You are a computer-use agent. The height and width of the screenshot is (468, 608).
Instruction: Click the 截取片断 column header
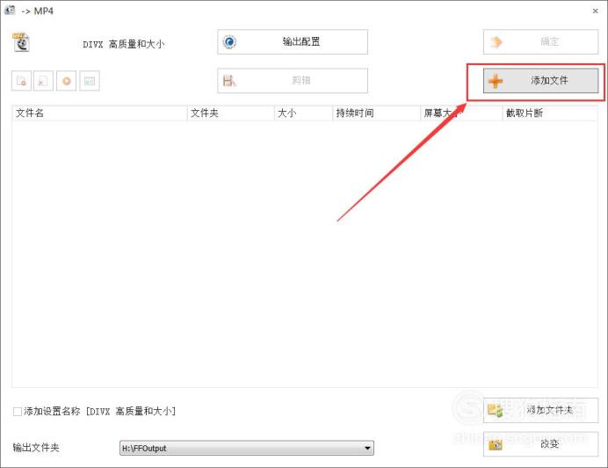pyautogui.click(x=550, y=113)
